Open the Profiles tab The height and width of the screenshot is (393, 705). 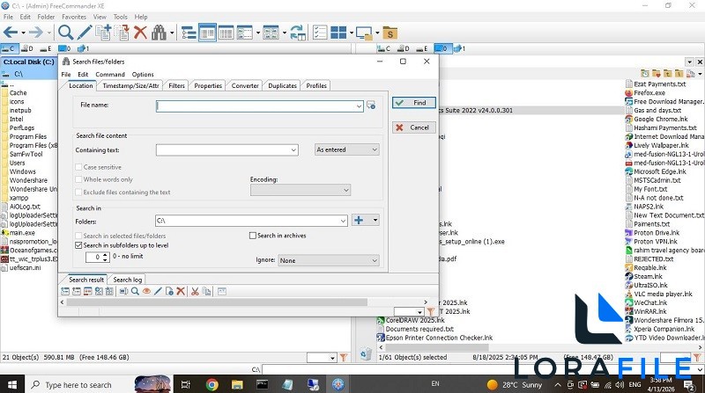click(316, 85)
